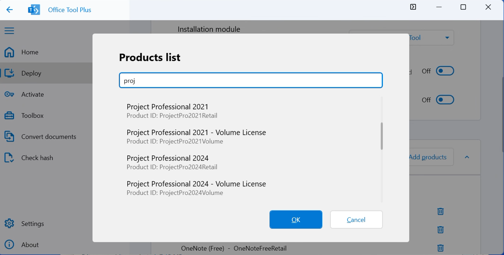Viewport: 504px width, 255px height.
Task: Click the Settings gear icon
Action: (9, 224)
